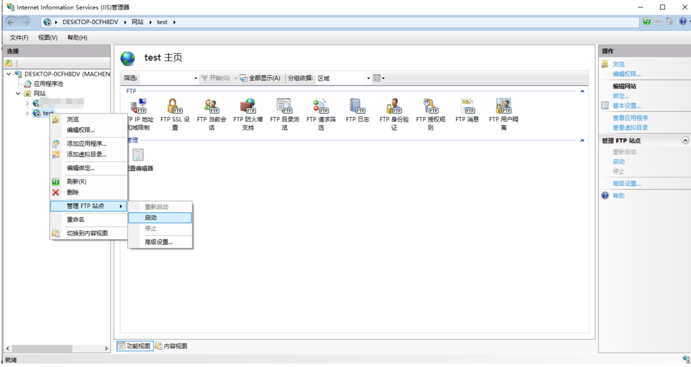Screen dimensions: 691x367
Task: Open the FTP SSL 设置 feature
Action: [x=175, y=114]
